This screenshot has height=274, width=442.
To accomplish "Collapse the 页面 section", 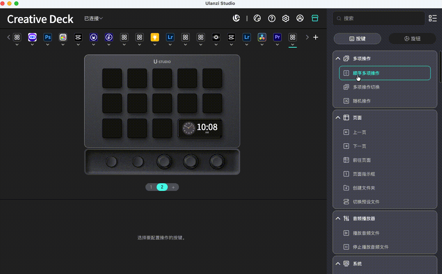I will (x=338, y=118).
